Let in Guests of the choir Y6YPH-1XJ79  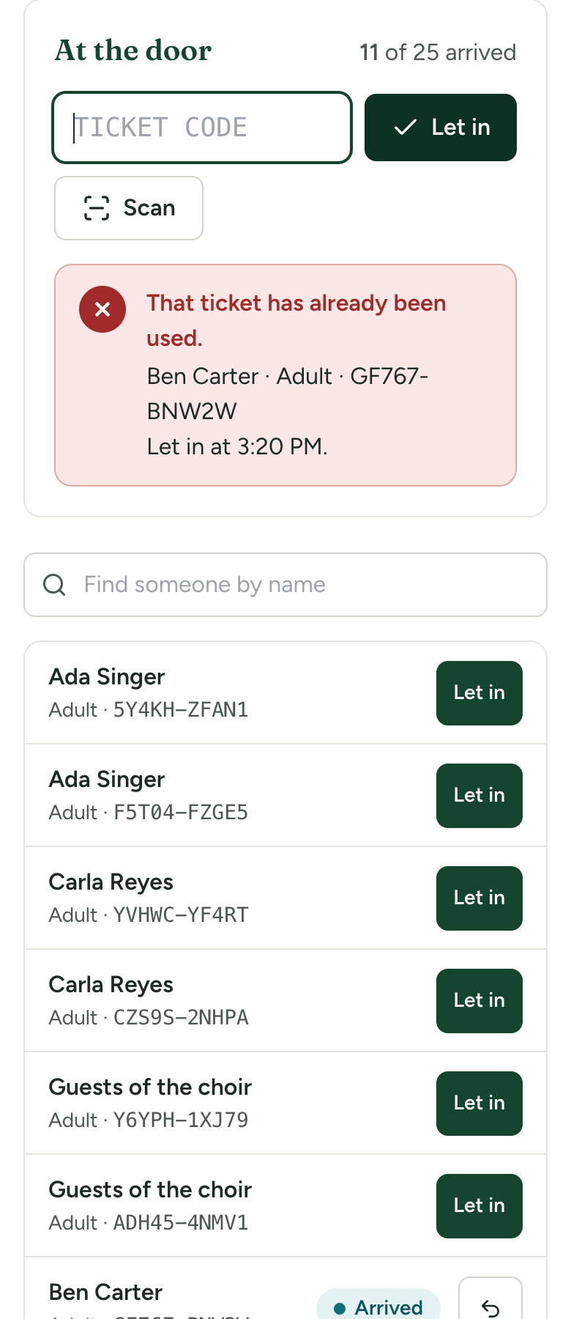(479, 1104)
